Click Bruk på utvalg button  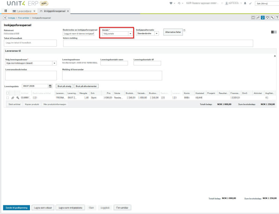tap(65, 86)
